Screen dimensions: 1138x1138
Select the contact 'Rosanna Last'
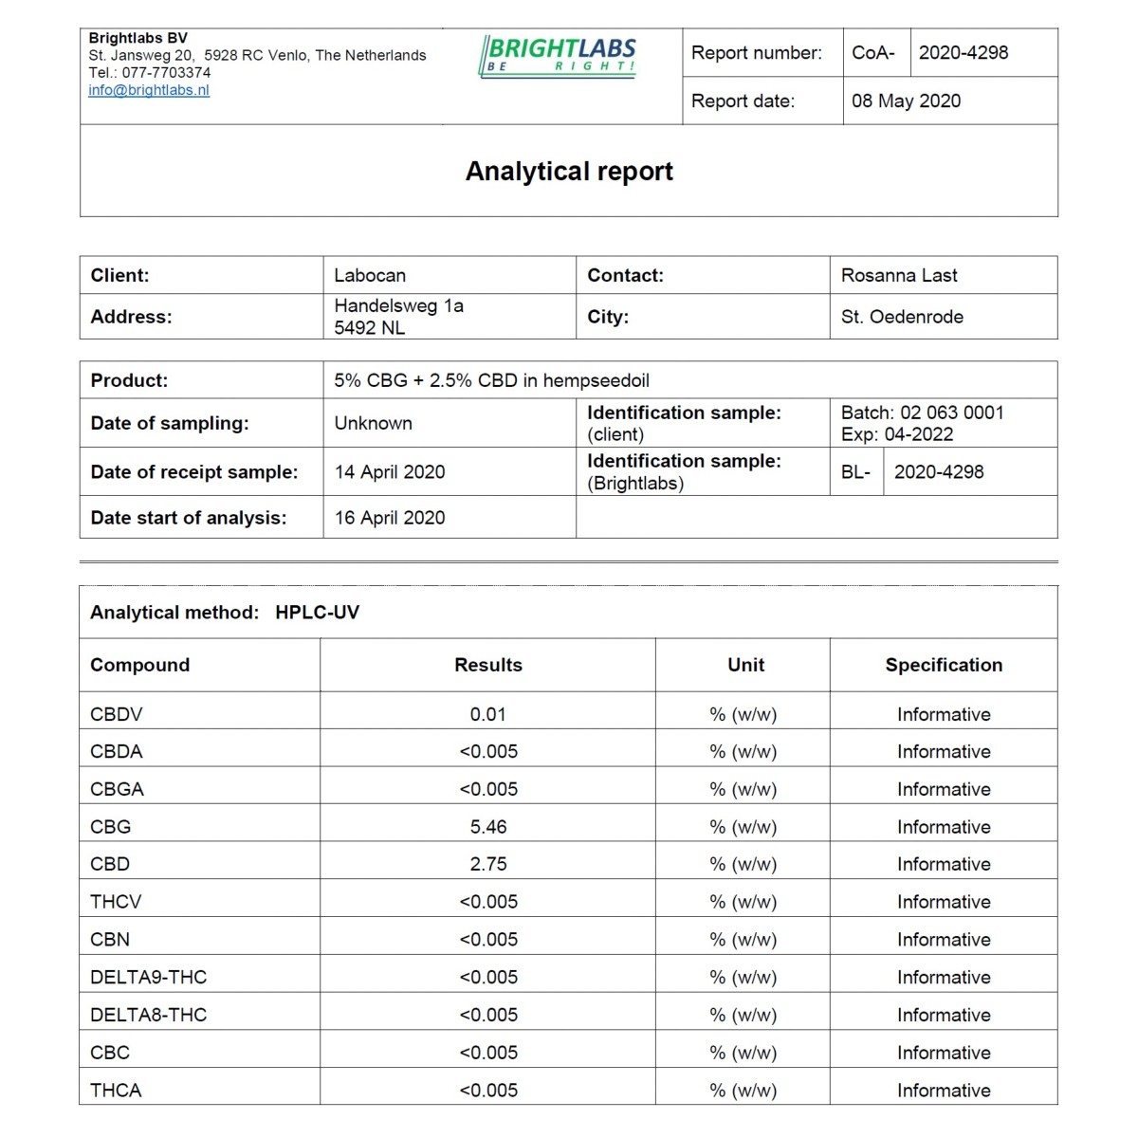point(899,276)
